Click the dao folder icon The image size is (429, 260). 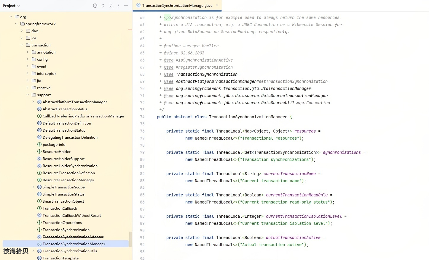coord(28,31)
